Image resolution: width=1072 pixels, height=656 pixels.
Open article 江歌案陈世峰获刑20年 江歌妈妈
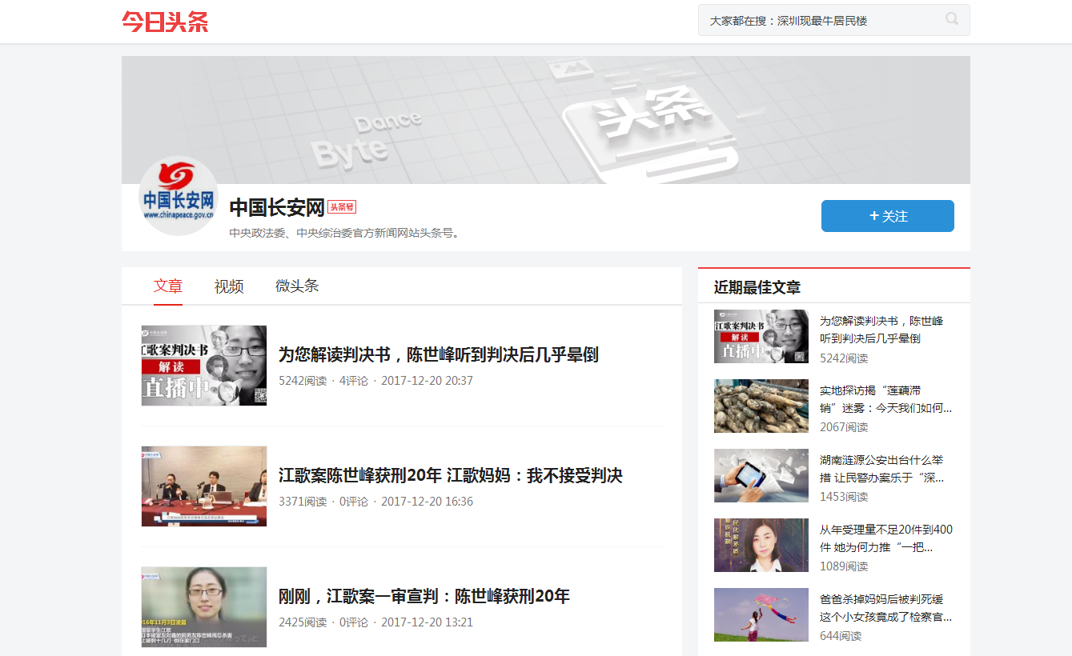tap(450, 476)
